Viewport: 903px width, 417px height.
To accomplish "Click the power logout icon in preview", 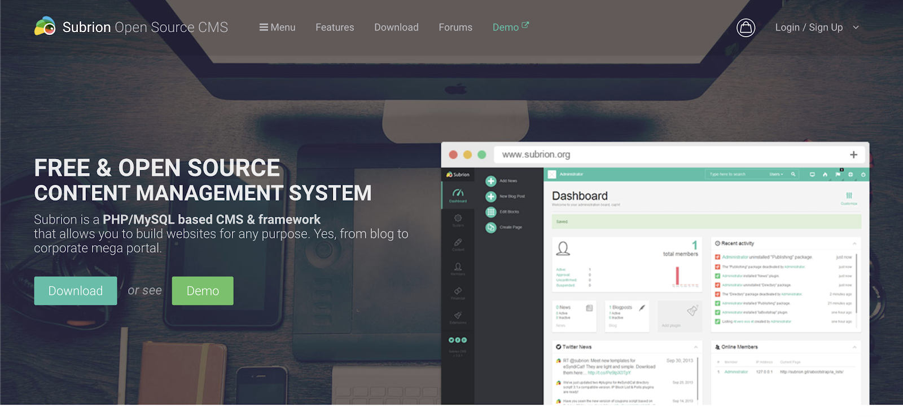I will [x=863, y=174].
